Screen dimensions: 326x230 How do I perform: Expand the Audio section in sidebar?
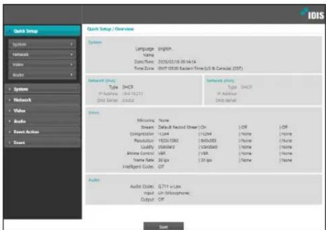pyautogui.click(x=43, y=122)
